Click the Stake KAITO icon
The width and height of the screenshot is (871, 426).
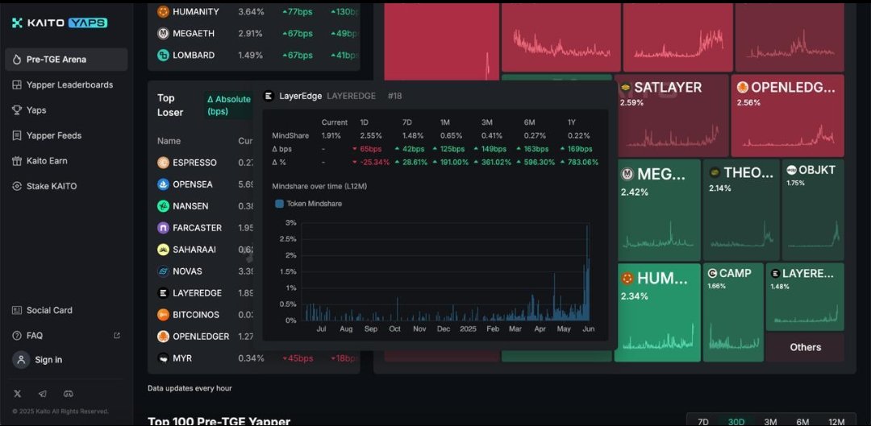(x=17, y=186)
